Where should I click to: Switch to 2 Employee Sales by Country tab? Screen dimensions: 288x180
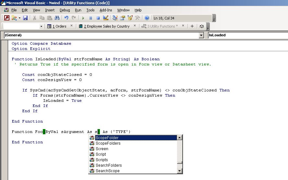104,26
